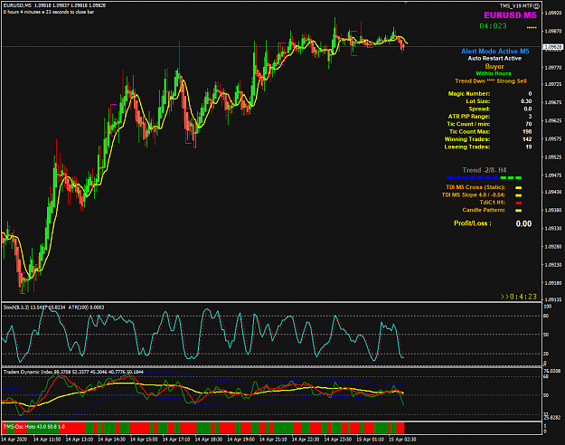The height and width of the screenshot is (445, 565).
Task: Click the current price tag 1.09828
Action: (x=552, y=47)
